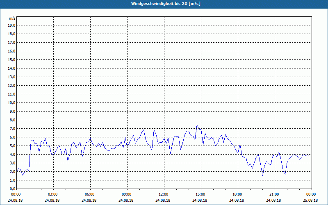Click the 'm/s' unit label on the axis
The height and width of the screenshot is (205, 328).
[12, 18]
